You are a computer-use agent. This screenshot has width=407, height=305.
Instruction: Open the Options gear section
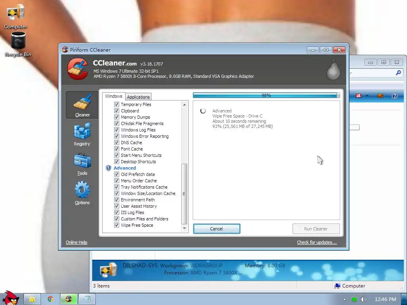pos(82,193)
